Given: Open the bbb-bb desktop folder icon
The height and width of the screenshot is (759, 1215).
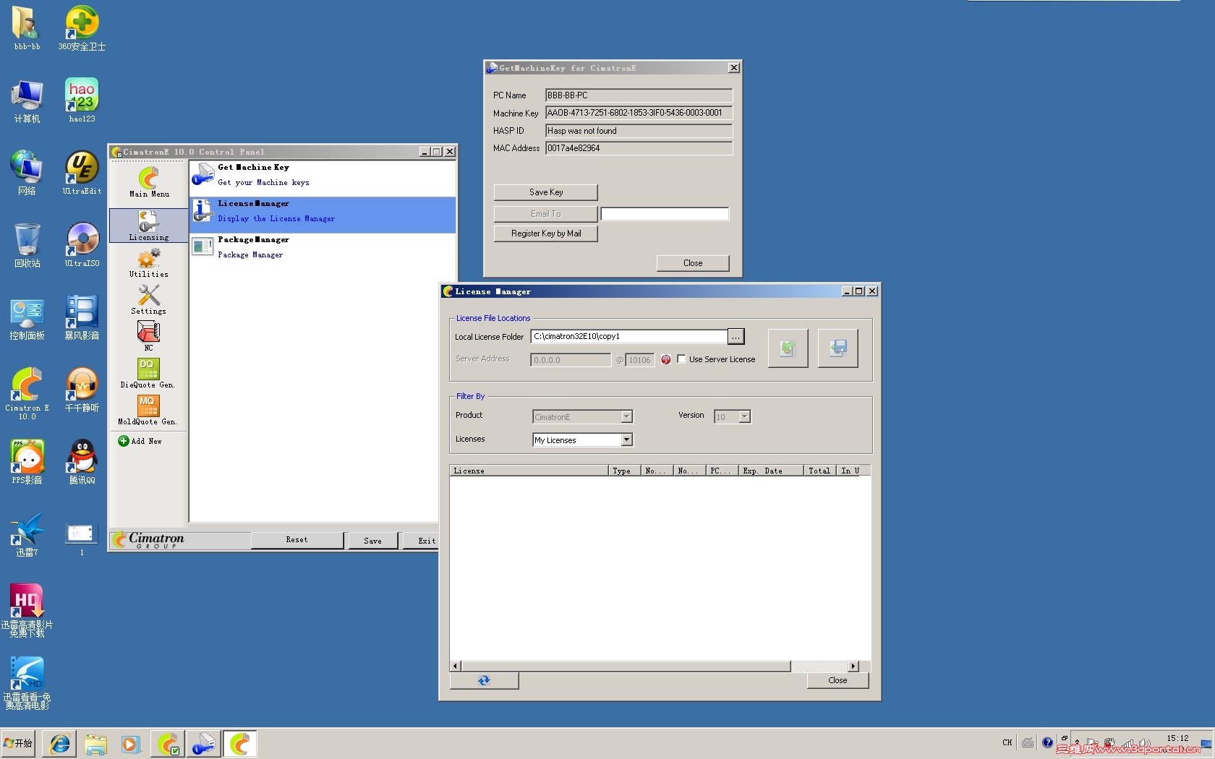Looking at the screenshot, I should click(27, 28).
